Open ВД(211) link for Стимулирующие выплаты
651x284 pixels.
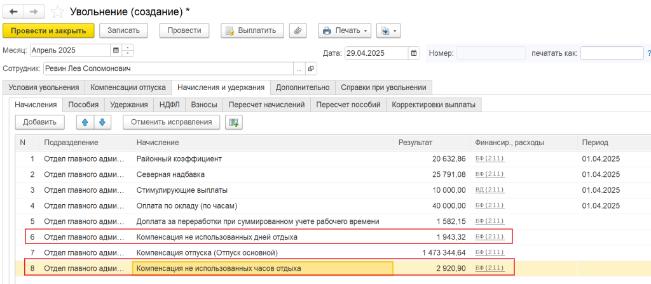(x=490, y=190)
